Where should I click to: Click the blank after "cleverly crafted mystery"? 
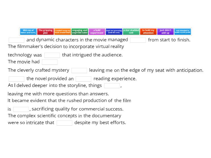[80, 70]
